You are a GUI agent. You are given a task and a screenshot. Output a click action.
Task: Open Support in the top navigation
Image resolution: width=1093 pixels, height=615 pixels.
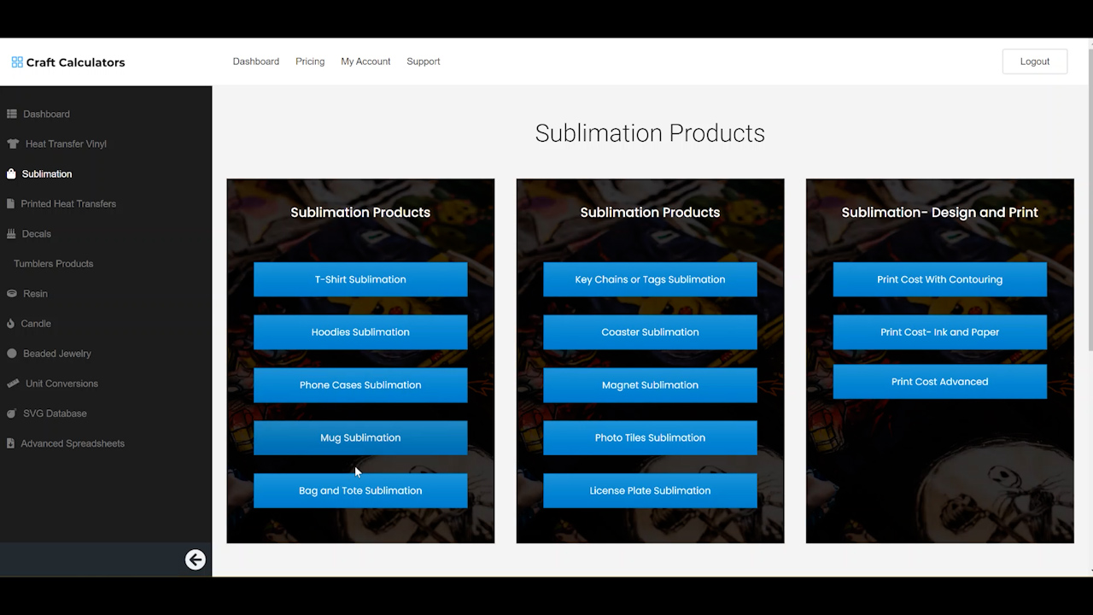pyautogui.click(x=424, y=61)
